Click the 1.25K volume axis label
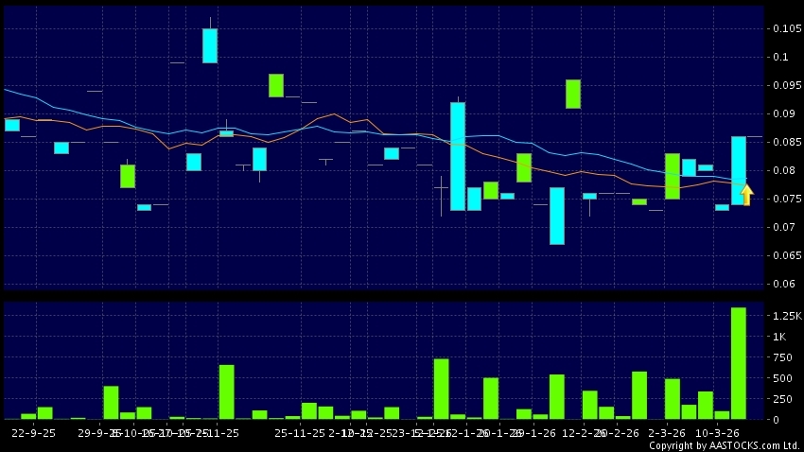The width and height of the screenshot is (804, 452). click(x=787, y=315)
